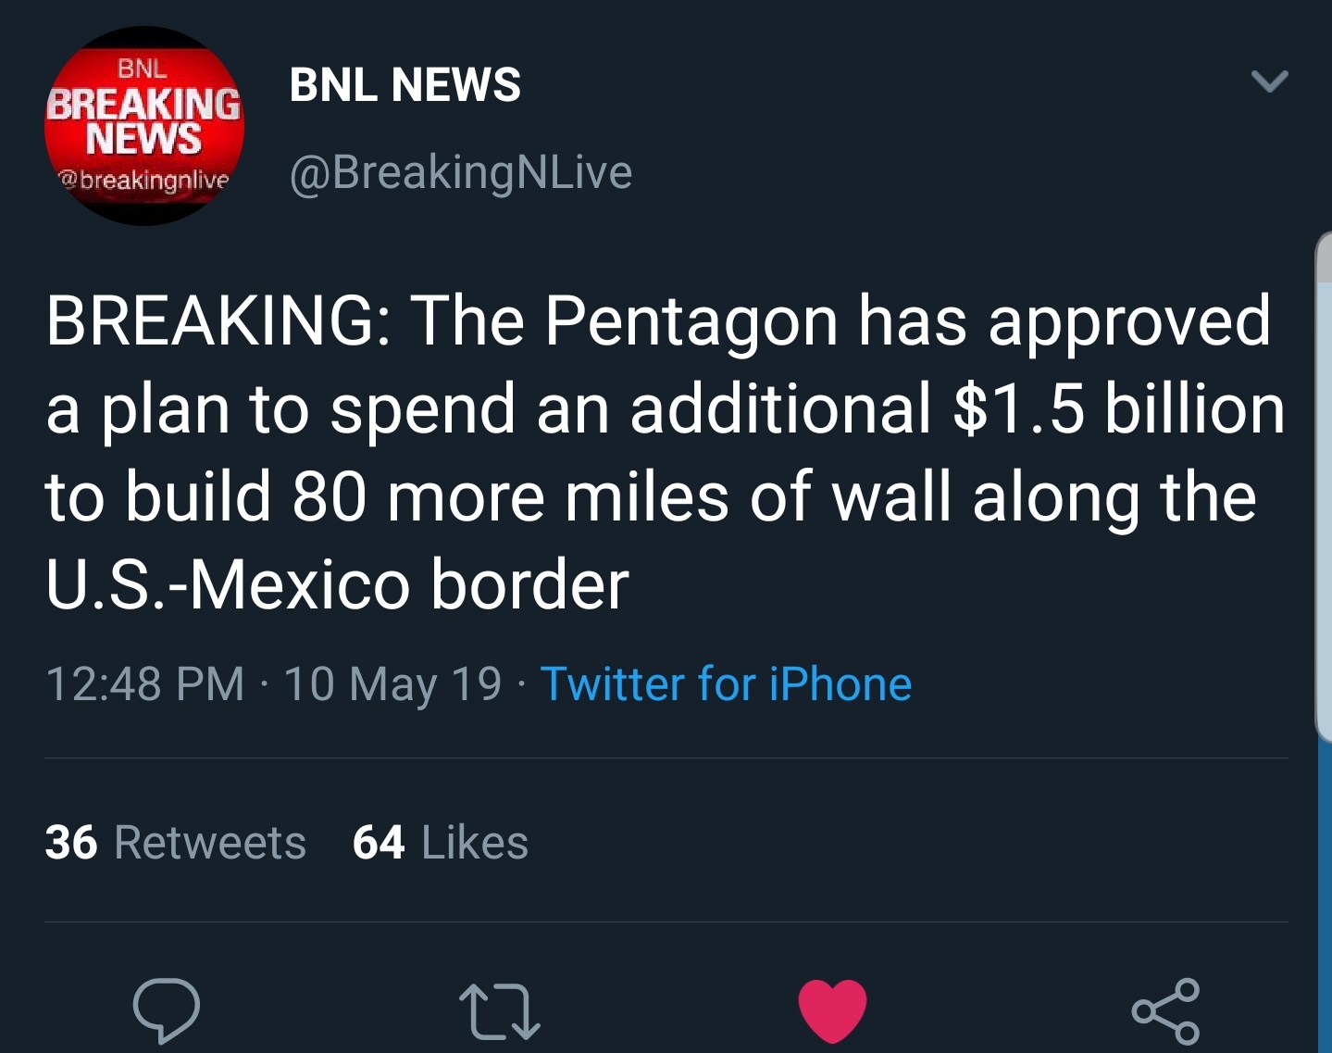Screen dimensions: 1332x1053
Task: Open the BNL Breaking News profile picture
Action: pyautogui.click(x=144, y=126)
